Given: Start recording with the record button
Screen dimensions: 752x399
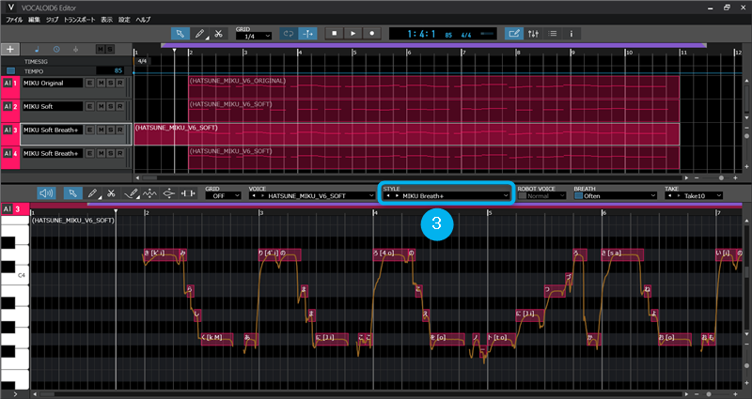Looking at the screenshot, I should point(371,34).
